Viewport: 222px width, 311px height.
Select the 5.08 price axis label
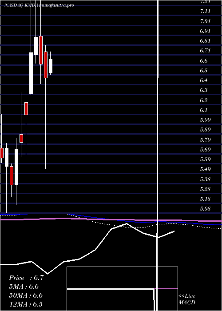205,209
